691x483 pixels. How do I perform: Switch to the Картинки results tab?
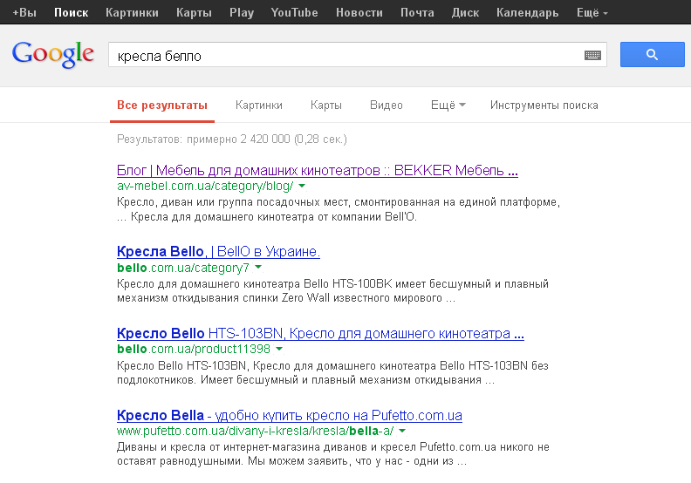pos(258,105)
